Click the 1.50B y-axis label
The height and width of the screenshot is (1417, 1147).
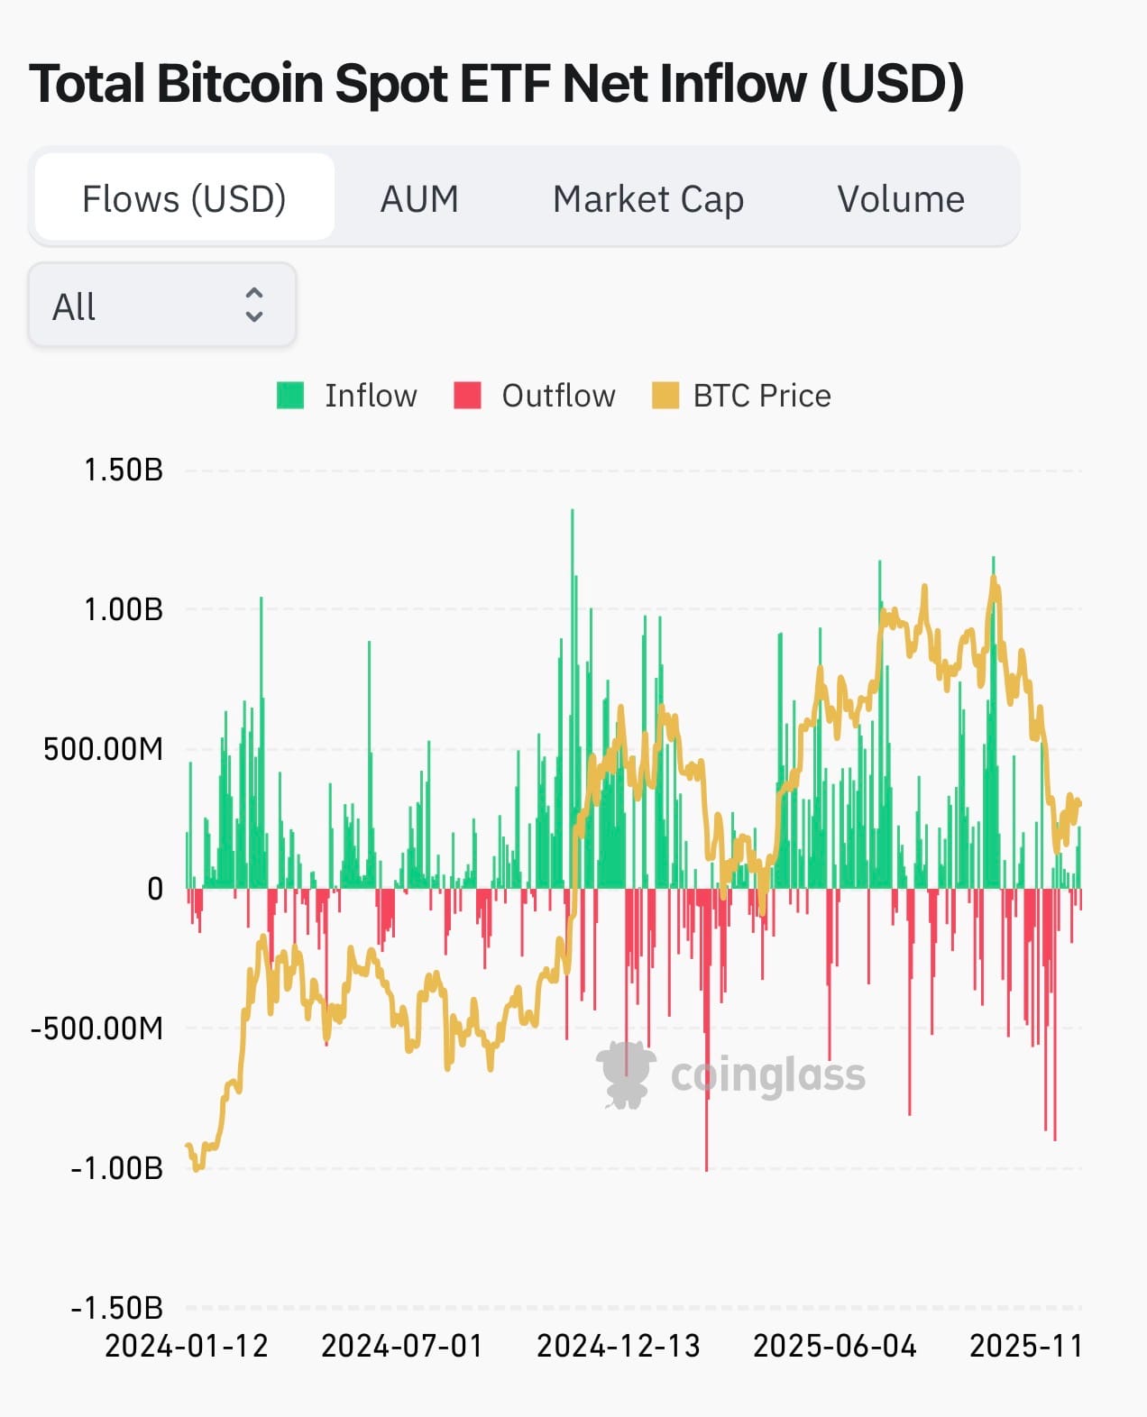(x=124, y=470)
